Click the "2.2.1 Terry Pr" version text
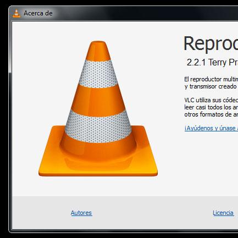The height and width of the screenshot is (238, 238). pyautogui.click(x=212, y=63)
